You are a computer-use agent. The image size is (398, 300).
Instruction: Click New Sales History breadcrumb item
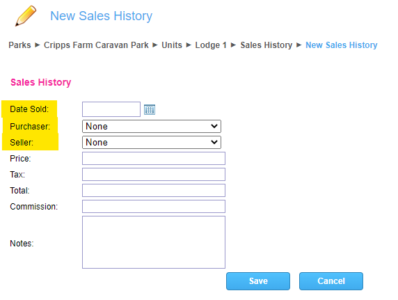coord(342,45)
